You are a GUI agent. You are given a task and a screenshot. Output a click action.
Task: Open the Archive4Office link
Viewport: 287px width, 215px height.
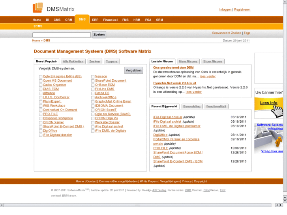(106, 97)
